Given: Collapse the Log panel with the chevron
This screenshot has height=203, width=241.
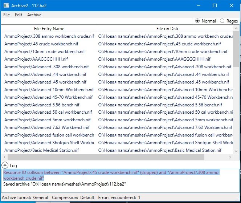Looking at the screenshot, I should (x=5, y=165).
